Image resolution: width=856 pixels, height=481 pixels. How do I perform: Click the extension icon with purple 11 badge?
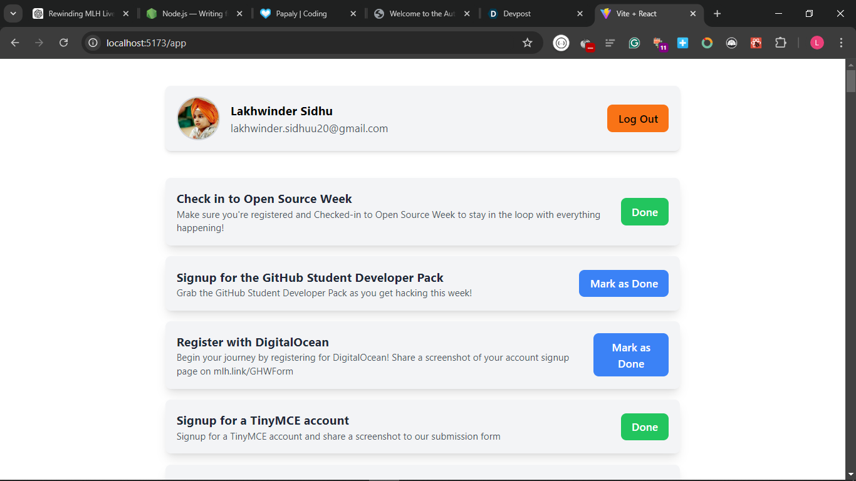[659, 43]
